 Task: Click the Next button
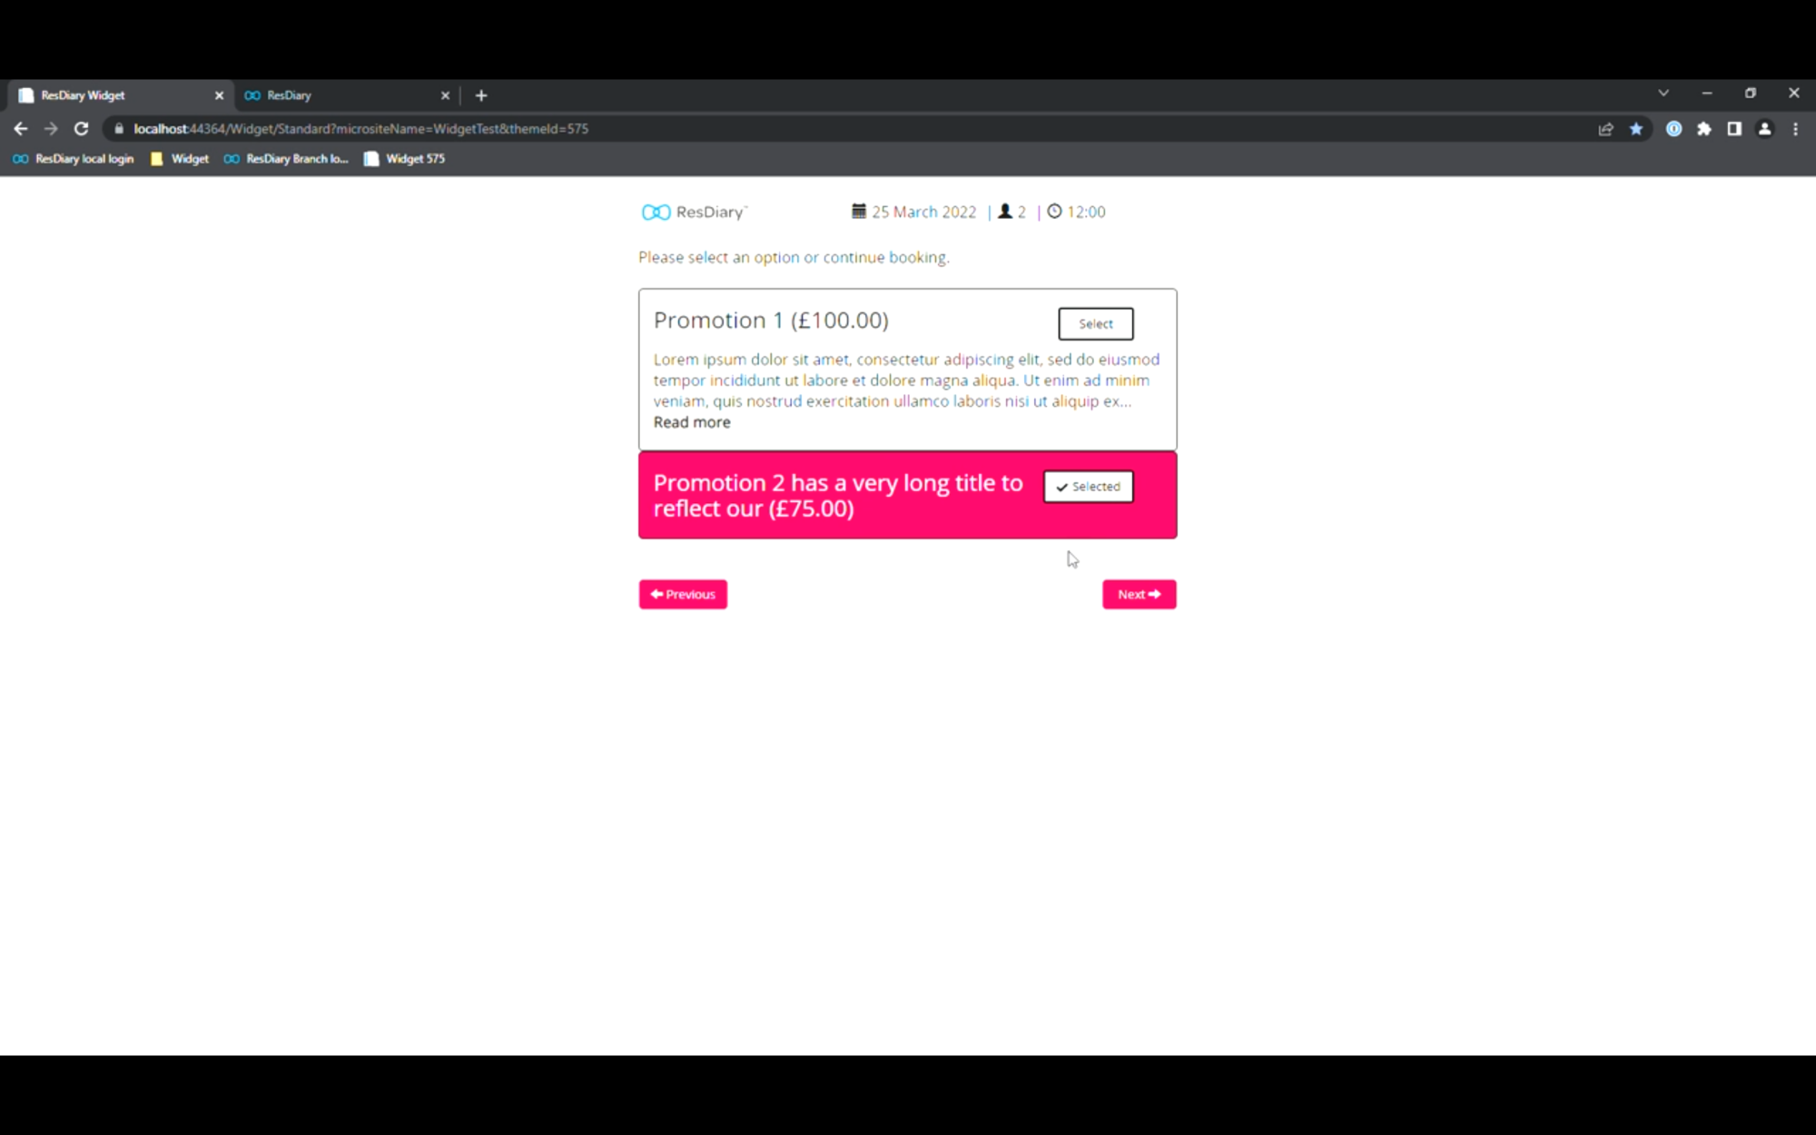click(x=1140, y=595)
